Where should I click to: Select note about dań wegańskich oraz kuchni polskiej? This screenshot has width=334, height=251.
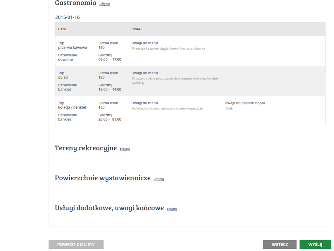(x=175, y=80)
